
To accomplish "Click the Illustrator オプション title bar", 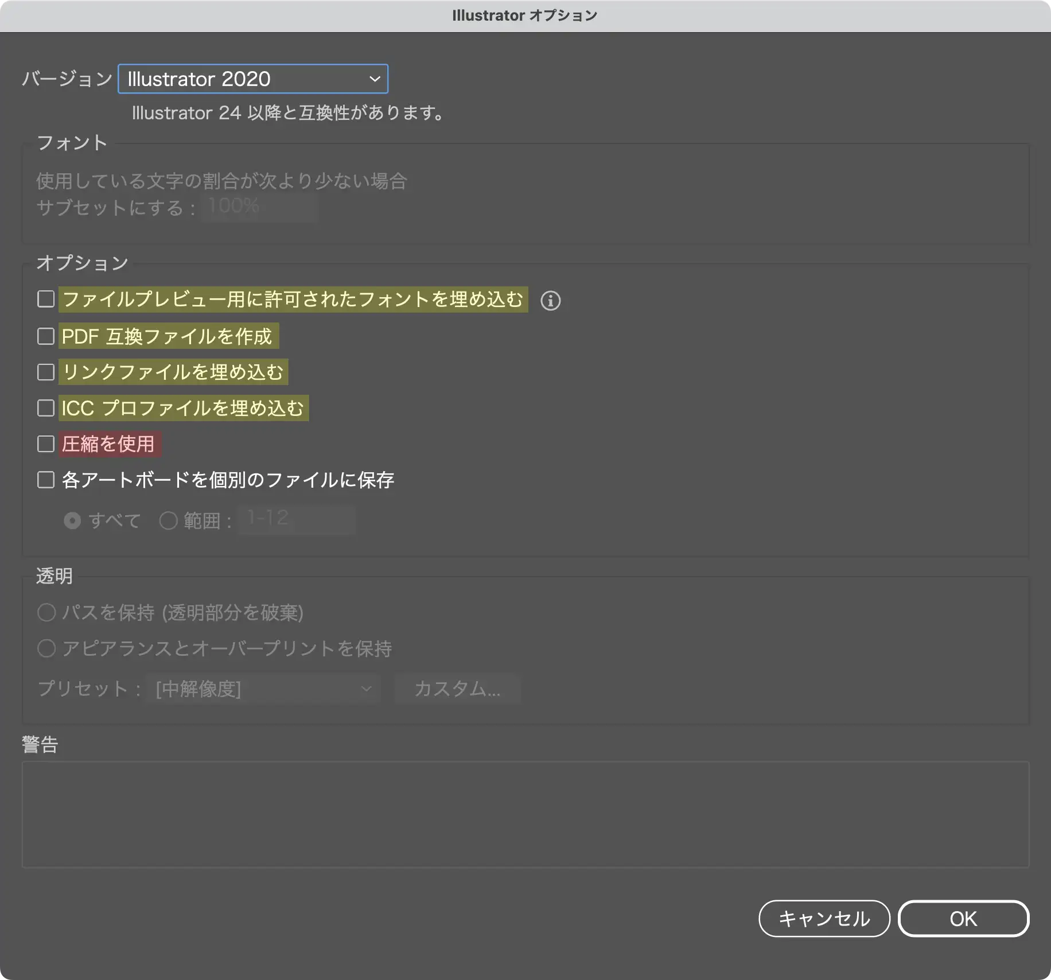I will [x=525, y=15].
